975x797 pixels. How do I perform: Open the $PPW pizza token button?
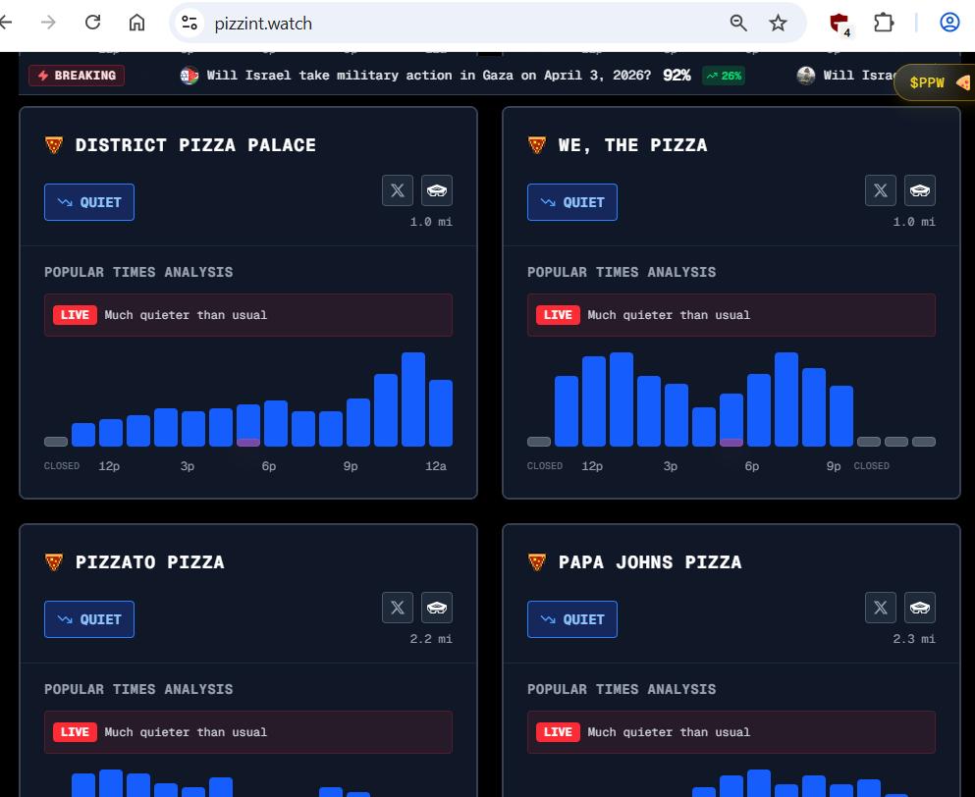click(936, 82)
